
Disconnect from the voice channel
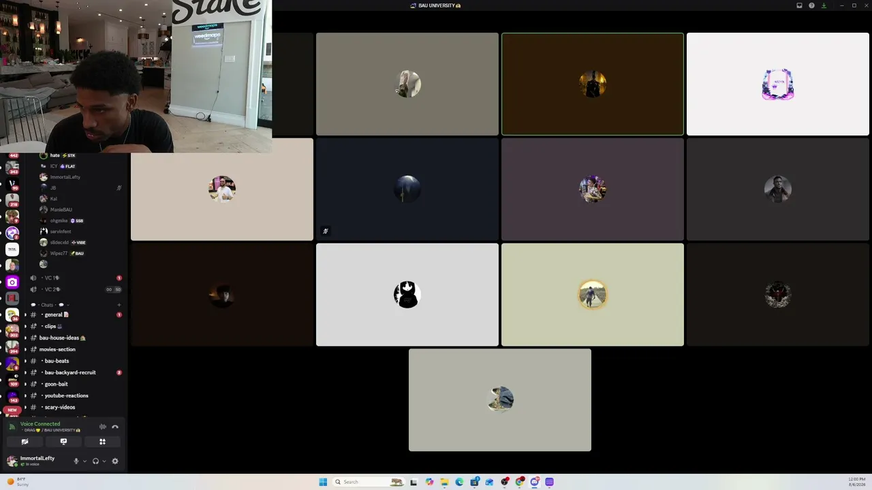[x=115, y=427]
